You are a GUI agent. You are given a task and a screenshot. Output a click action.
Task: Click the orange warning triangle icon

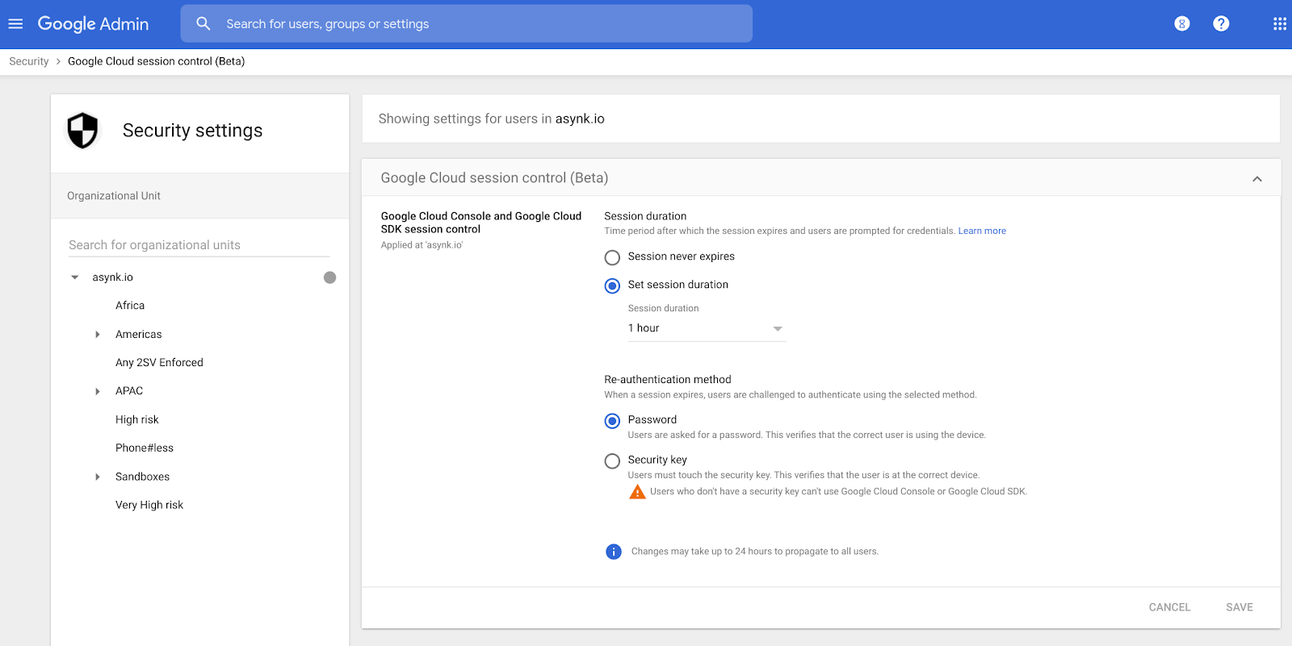click(x=637, y=492)
